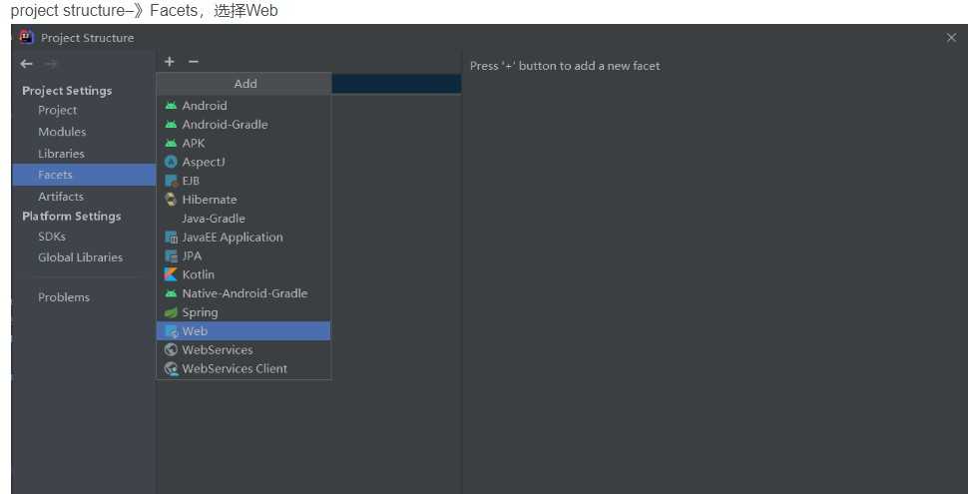Click the Android robot icon
968x494 pixels.
(x=171, y=106)
